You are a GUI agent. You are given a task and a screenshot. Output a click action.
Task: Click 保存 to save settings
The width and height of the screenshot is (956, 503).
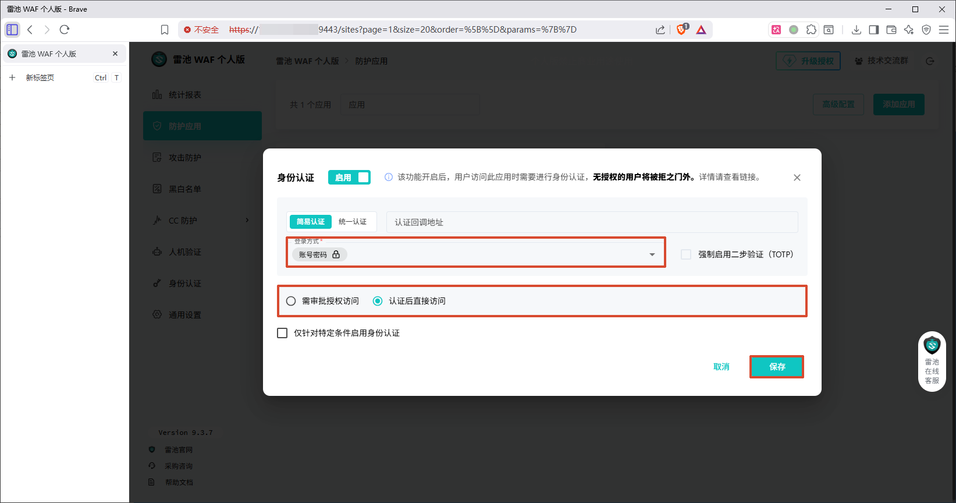point(777,367)
